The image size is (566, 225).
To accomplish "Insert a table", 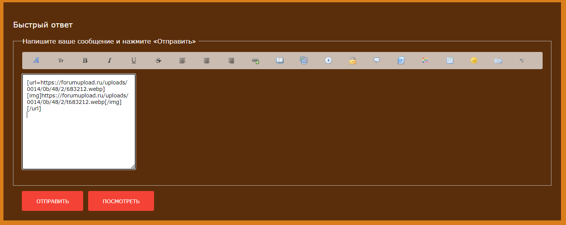I will [450, 60].
